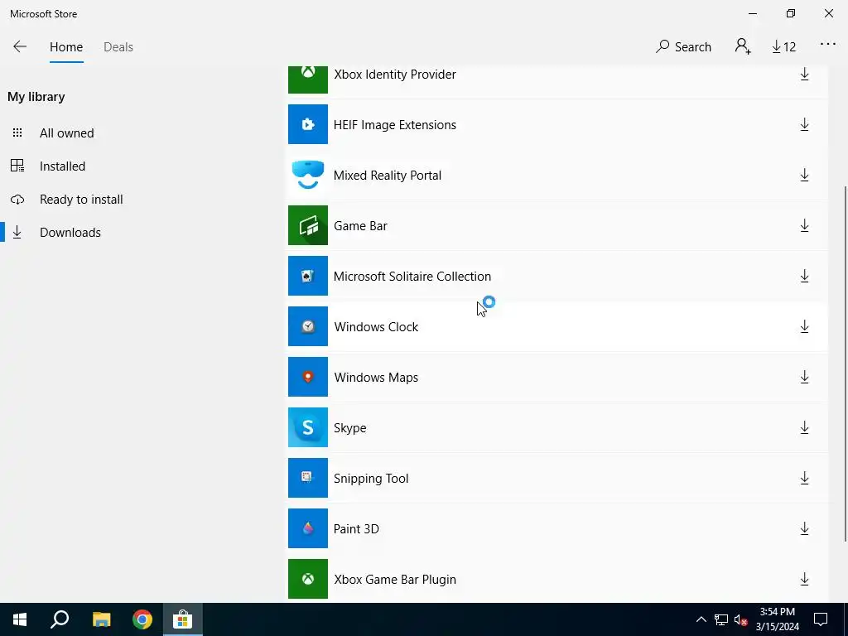Click the Snipping Tool name text

(x=371, y=479)
